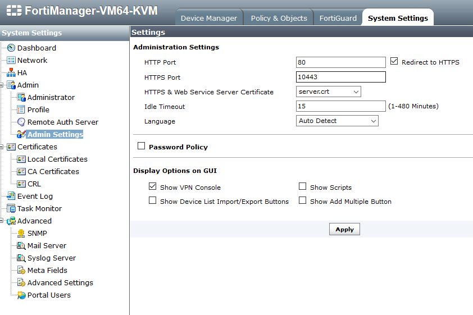This screenshot has height=315, width=473.
Task: Enable the Password Policy checkbox
Action: pos(142,147)
